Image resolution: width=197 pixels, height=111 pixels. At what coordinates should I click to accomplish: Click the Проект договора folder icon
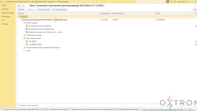pos(25,23)
